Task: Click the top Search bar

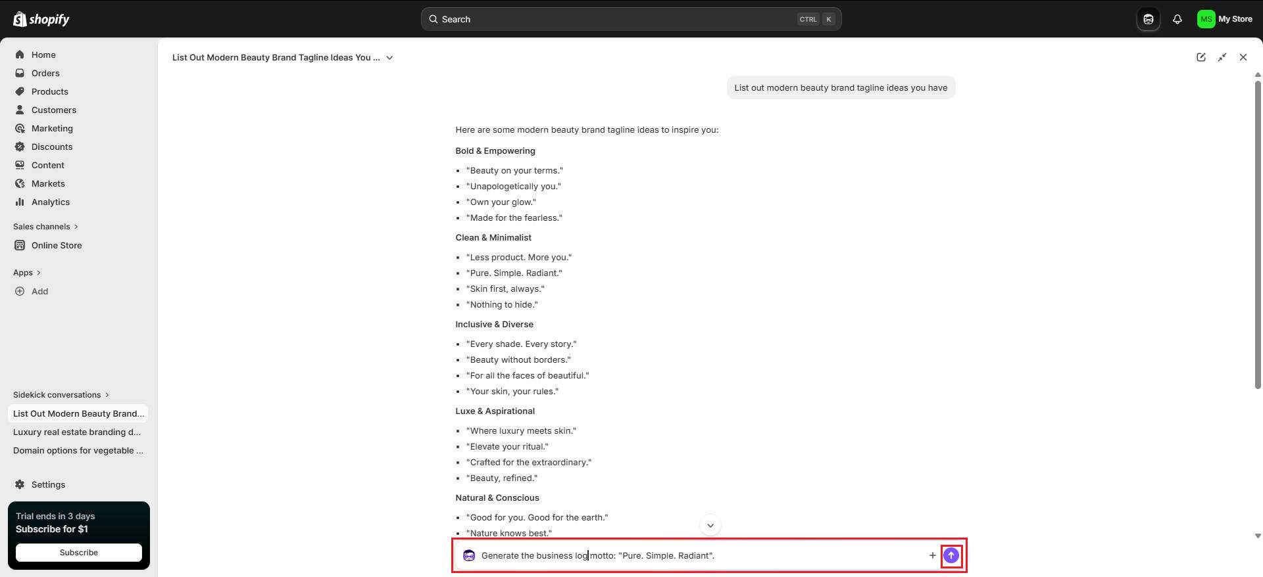Action: pyautogui.click(x=631, y=19)
